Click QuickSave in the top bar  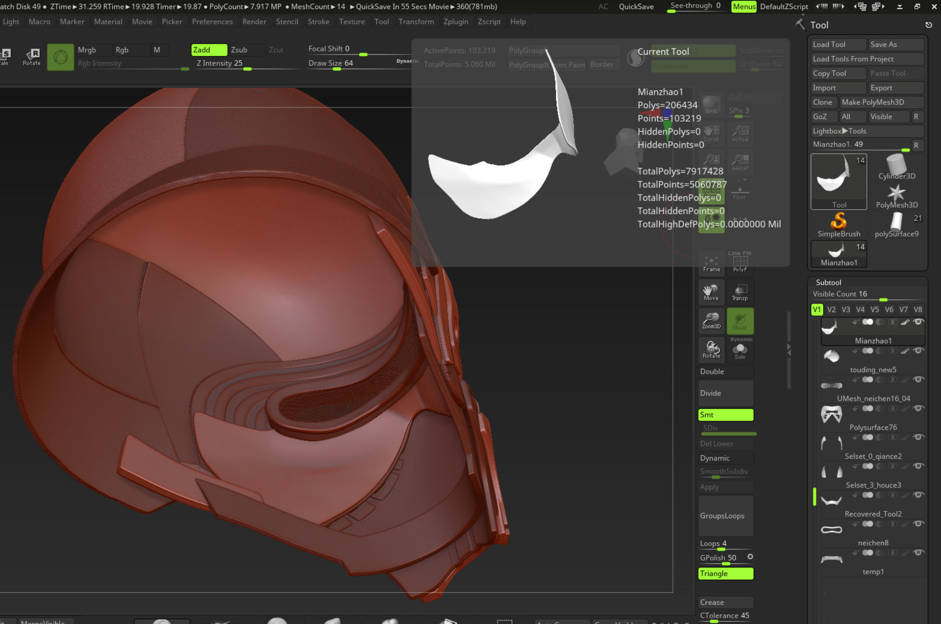[x=636, y=6]
